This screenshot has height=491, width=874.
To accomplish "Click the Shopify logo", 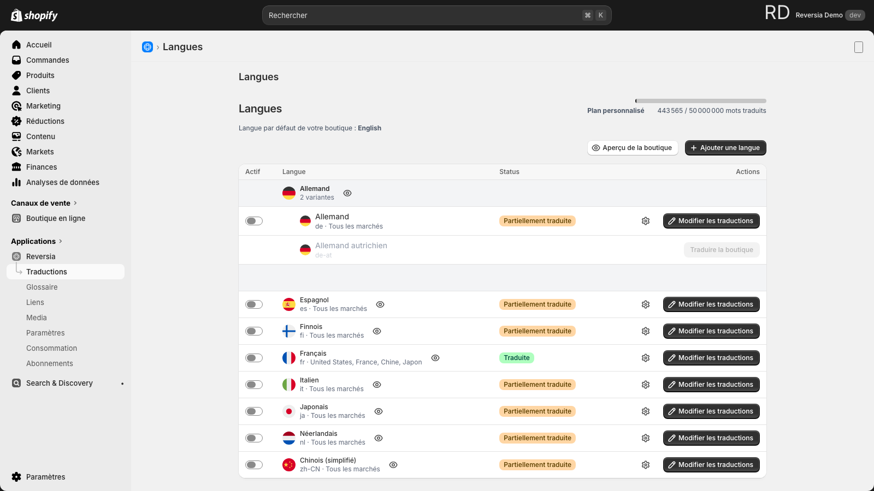I will tap(34, 15).
